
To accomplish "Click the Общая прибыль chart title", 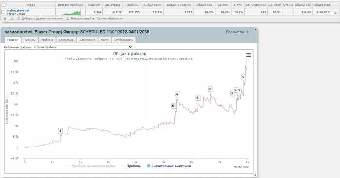I will click(129, 54).
